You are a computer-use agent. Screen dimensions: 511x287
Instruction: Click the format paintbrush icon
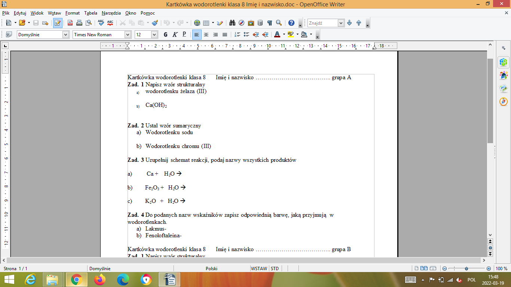tap(155, 23)
